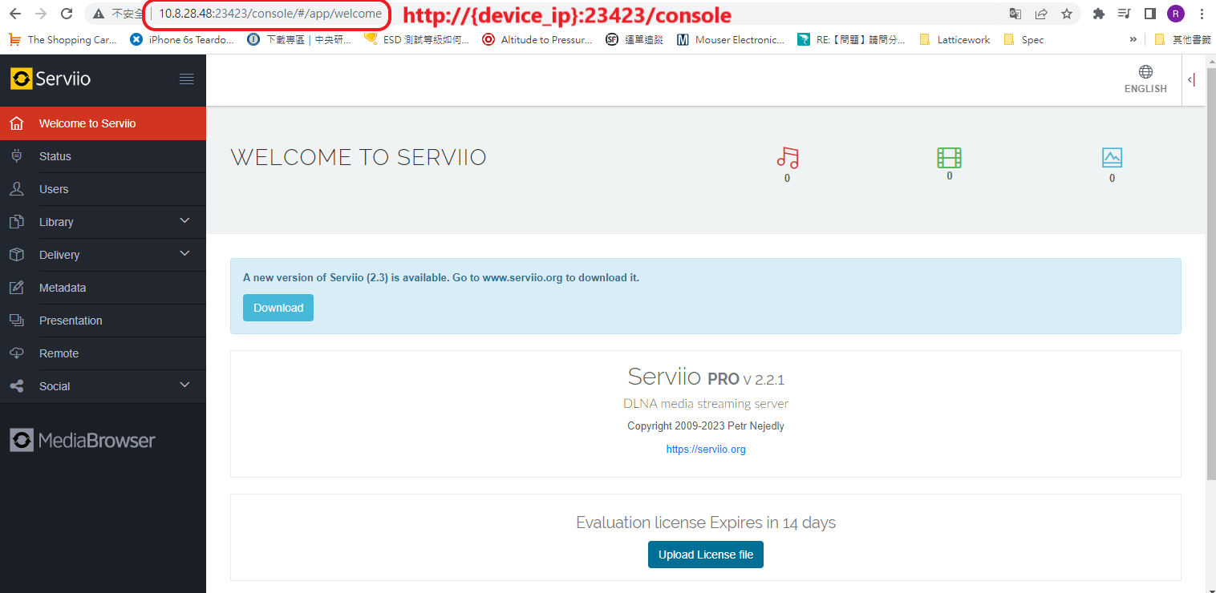Click the not-secure warning triangle icon
The image size is (1216, 593).
click(x=99, y=14)
